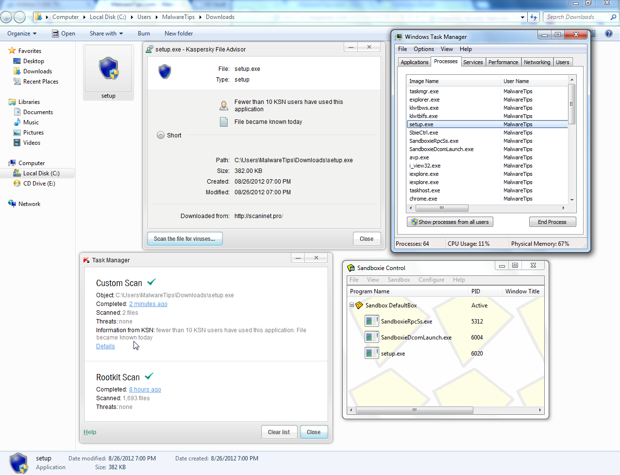The height and width of the screenshot is (475, 620).
Task: Click the CD Drive (E:) icon
Action: pyautogui.click(x=17, y=184)
